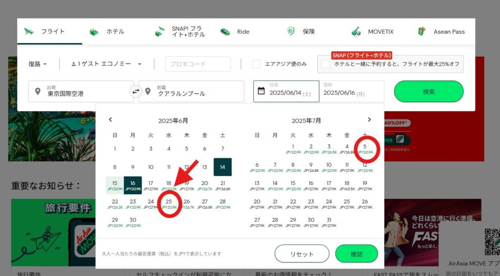Click the リセット button
This screenshot has height=276, width=500.
click(x=302, y=254)
